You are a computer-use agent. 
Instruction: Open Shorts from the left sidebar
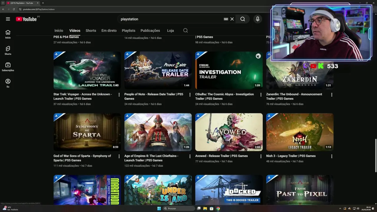click(8, 50)
